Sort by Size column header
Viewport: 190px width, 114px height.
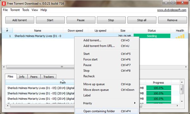(x=123, y=30)
